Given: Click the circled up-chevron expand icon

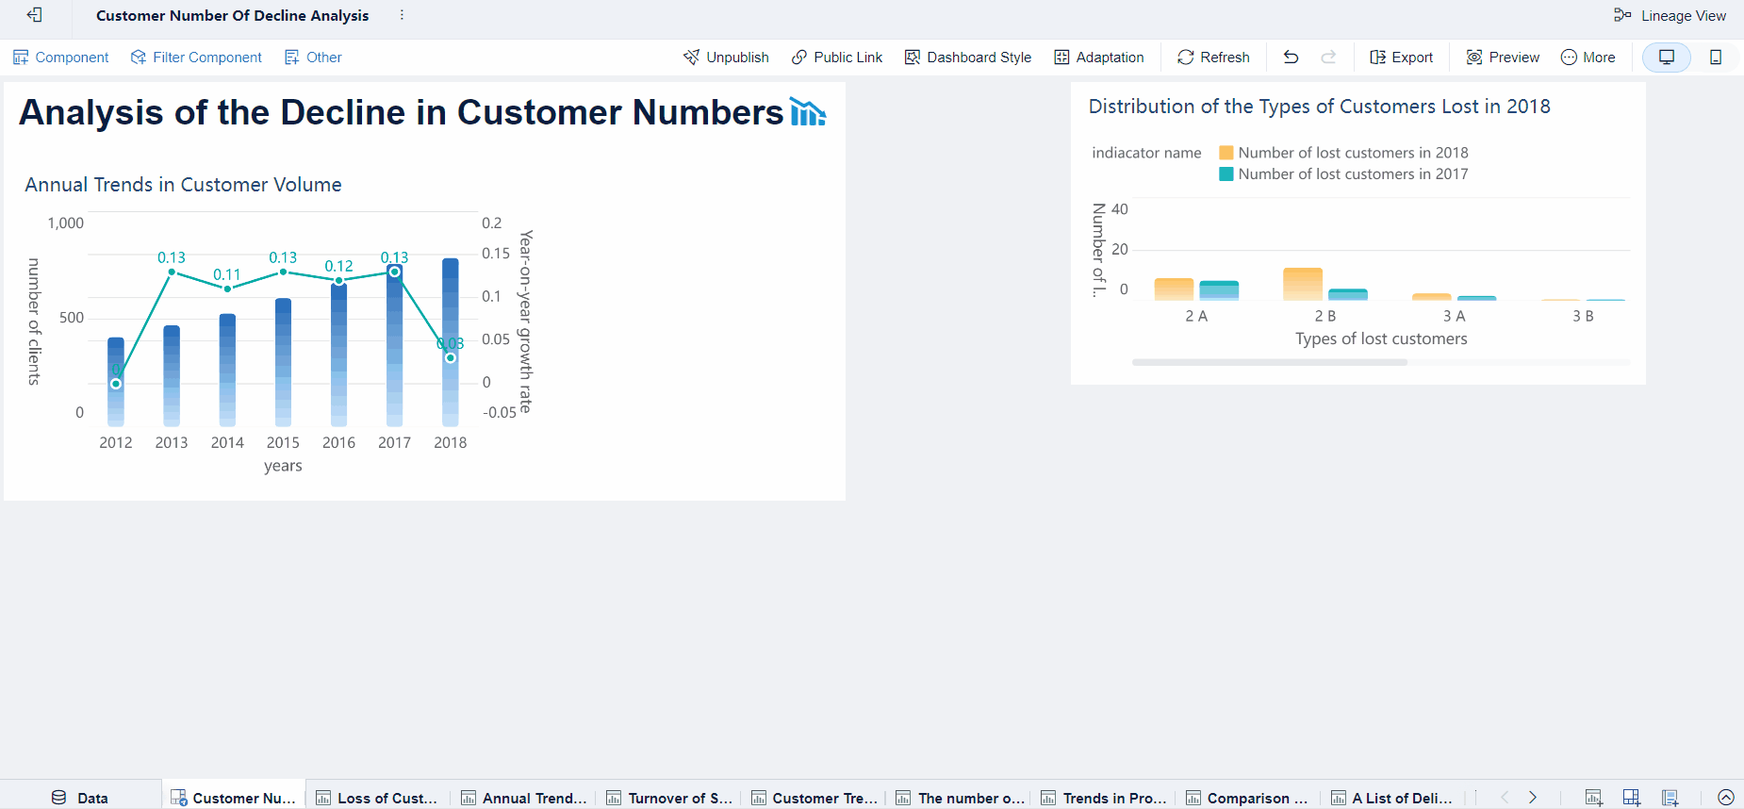Looking at the screenshot, I should click(x=1726, y=798).
